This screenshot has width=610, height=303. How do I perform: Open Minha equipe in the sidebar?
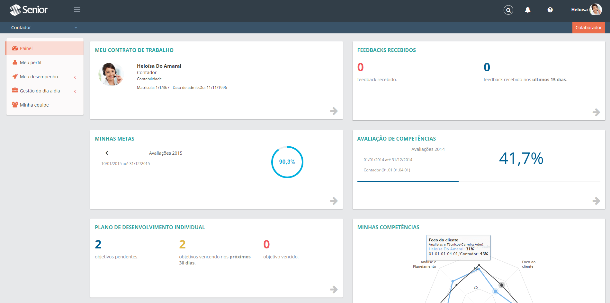tap(45, 105)
